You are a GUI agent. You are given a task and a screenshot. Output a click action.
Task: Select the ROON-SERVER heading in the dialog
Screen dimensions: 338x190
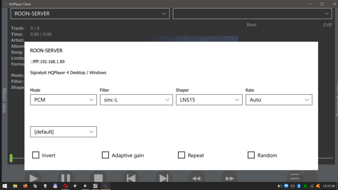(x=46, y=51)
